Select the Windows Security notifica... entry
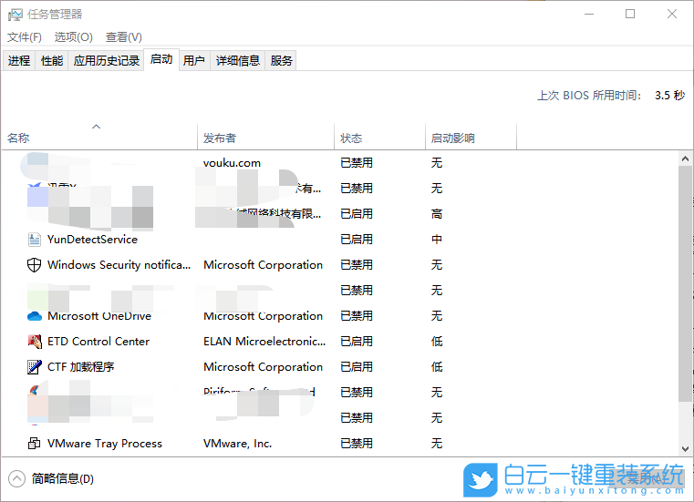 coord(119,265)
